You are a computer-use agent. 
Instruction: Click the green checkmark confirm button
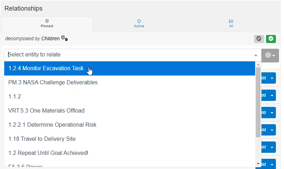coord(271,38)
